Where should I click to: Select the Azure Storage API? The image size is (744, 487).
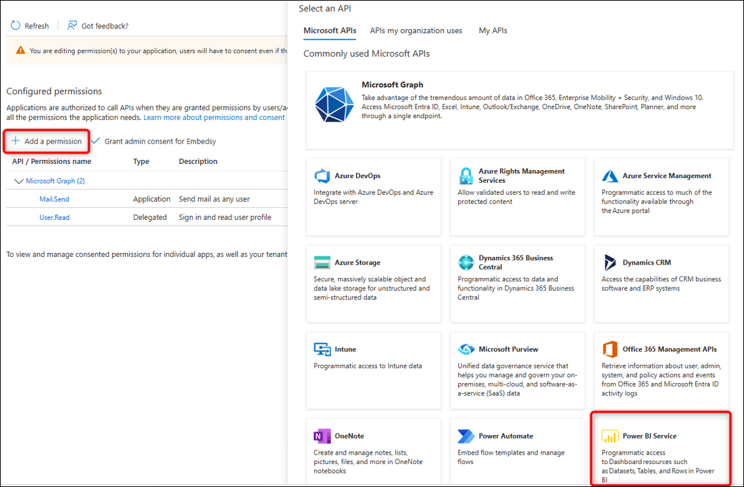click(x=374, y=280)
